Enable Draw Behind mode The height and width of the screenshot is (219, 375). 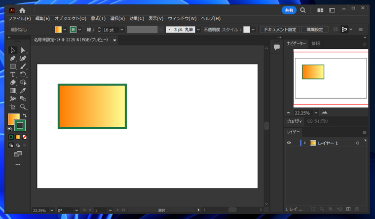click(18, 145)
